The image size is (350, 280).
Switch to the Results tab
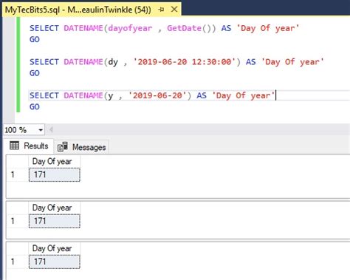(x=29, y=146)
